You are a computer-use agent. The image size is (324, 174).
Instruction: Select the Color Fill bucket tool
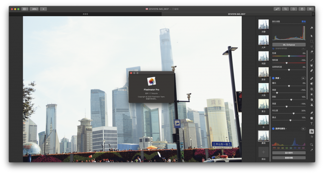tap(312, 65)
